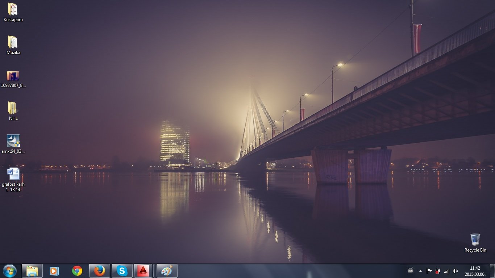Open the Kristapam folder on desktop
Image resolution: width=495 pixels, height=278 pixels.
click(13, 12)
